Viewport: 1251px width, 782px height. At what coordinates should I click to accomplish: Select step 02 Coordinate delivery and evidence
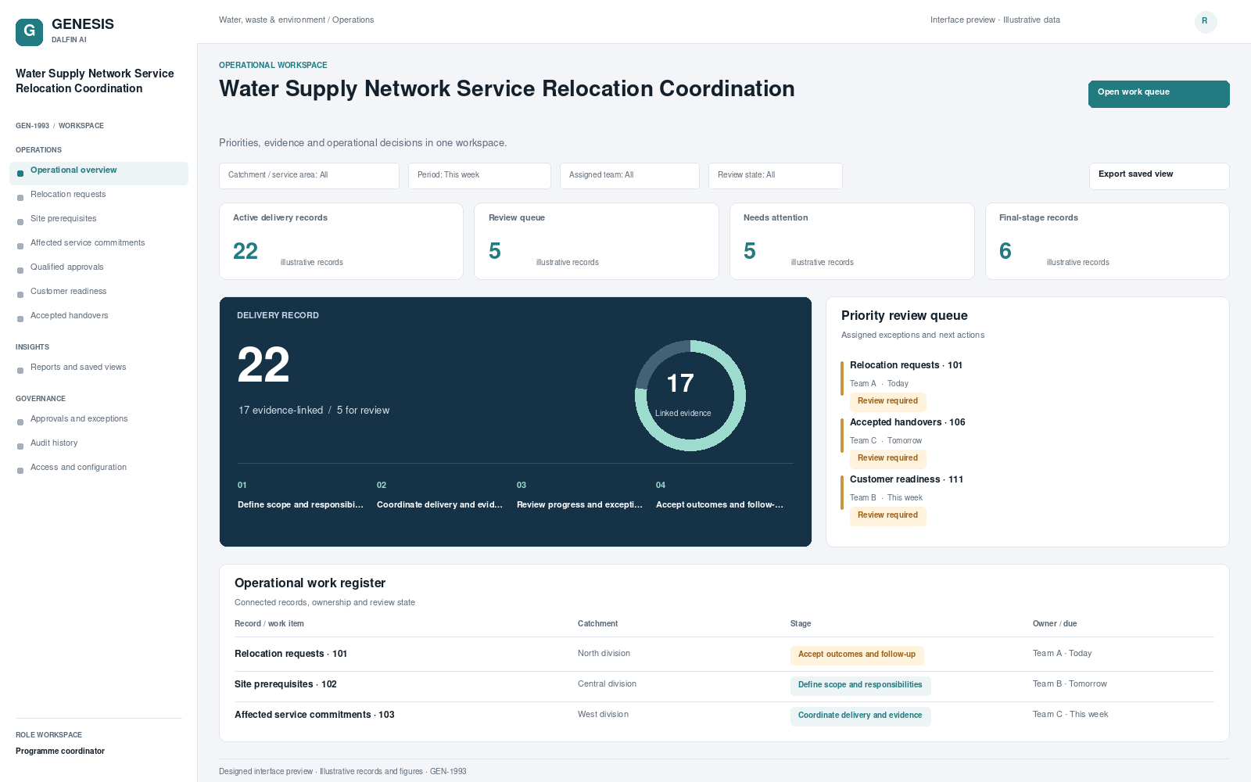click(439, 496)
